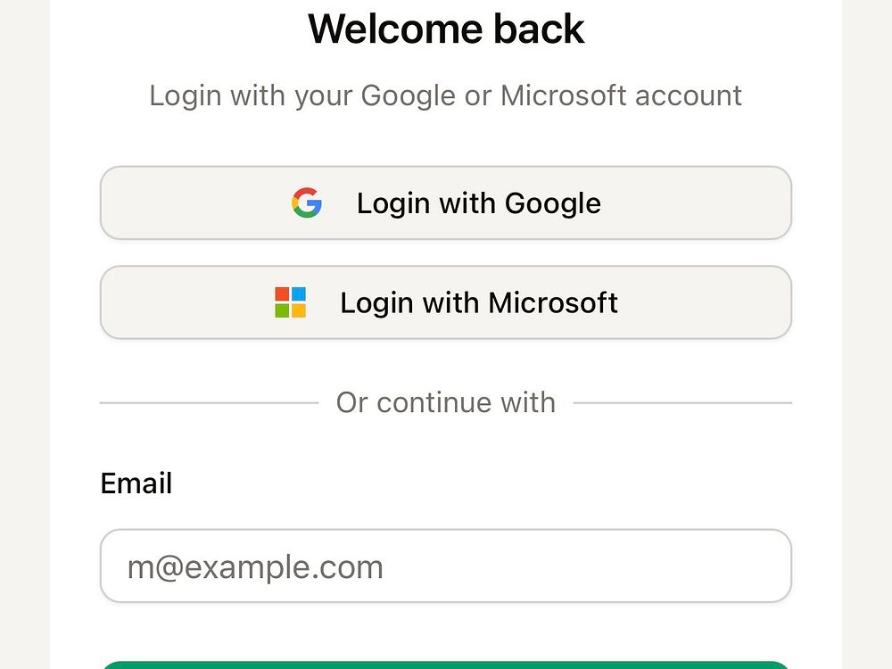Click the Email field label
The height and width of the screenshot is (669, 892).
pyautogui.click(x=136, y=483)
